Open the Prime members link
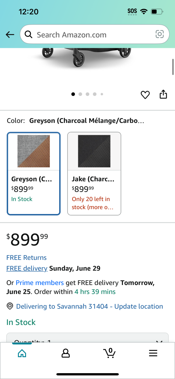 (40, 283)
